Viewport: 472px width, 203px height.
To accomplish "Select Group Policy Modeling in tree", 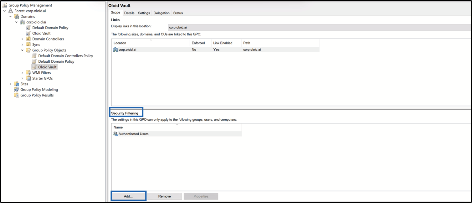I will [x=39, y=90].
